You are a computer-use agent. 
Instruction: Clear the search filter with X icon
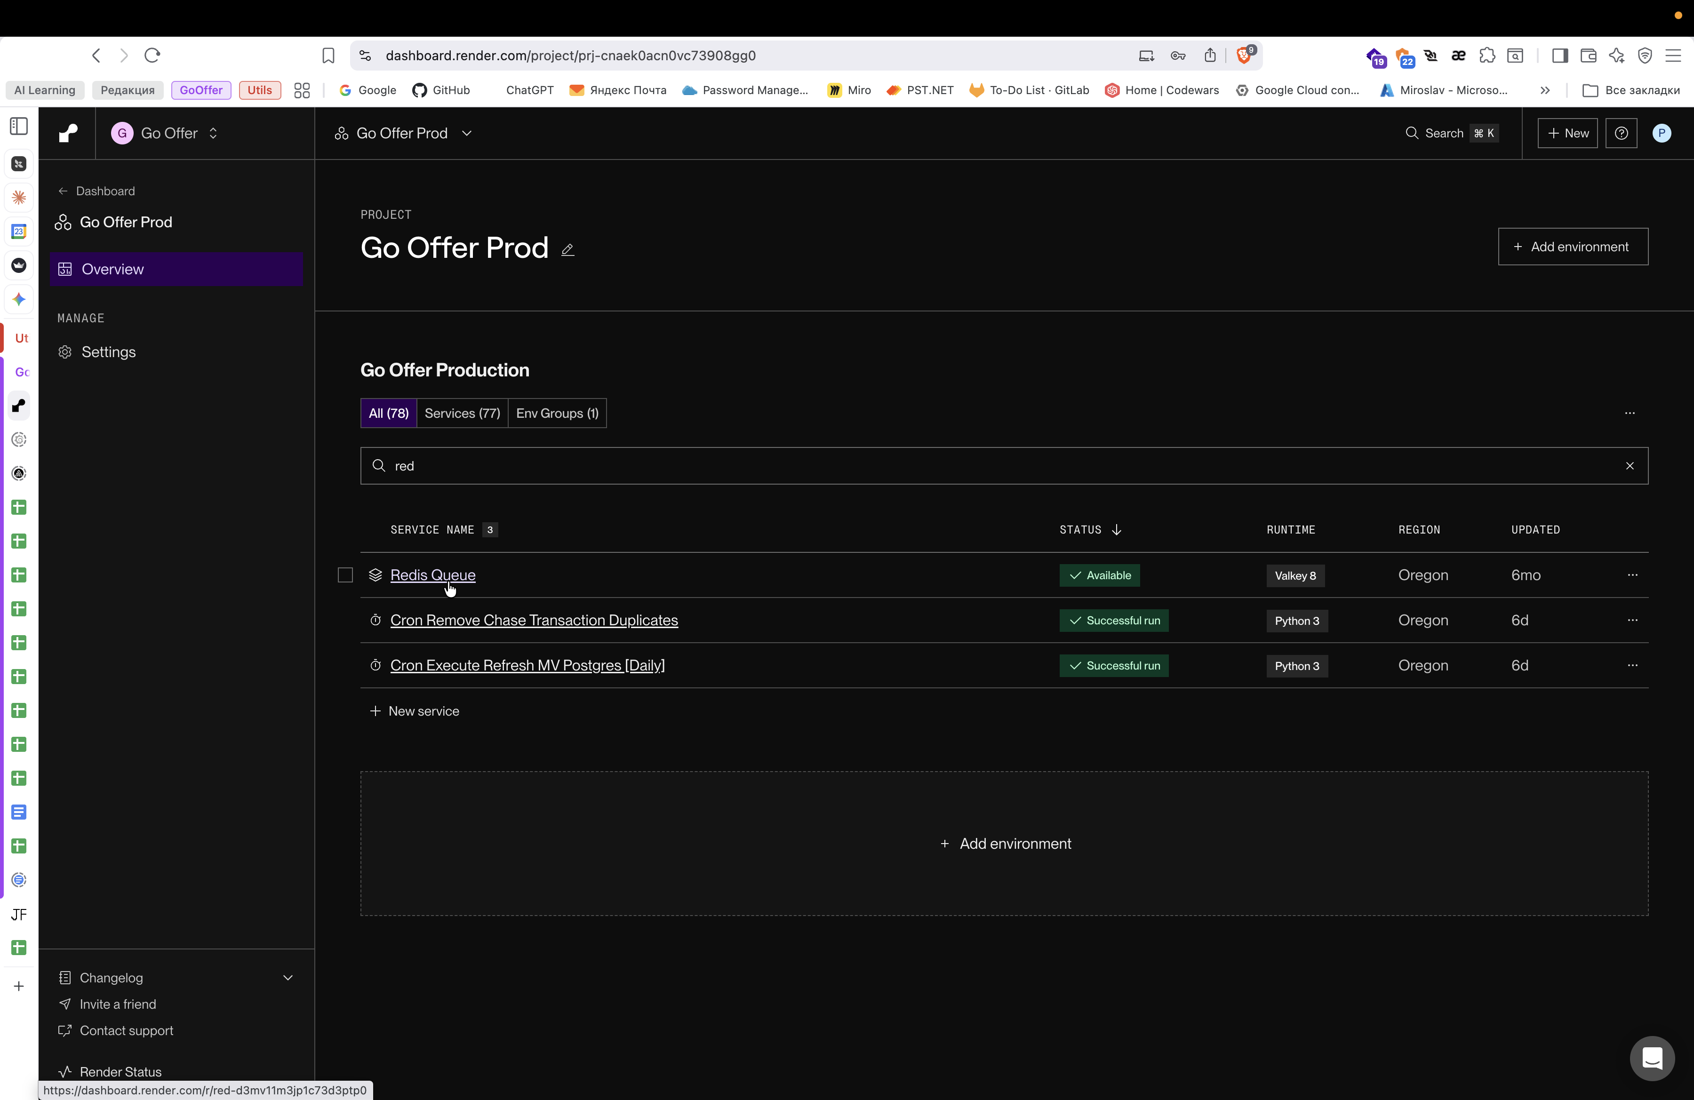tap(1629, 466)
